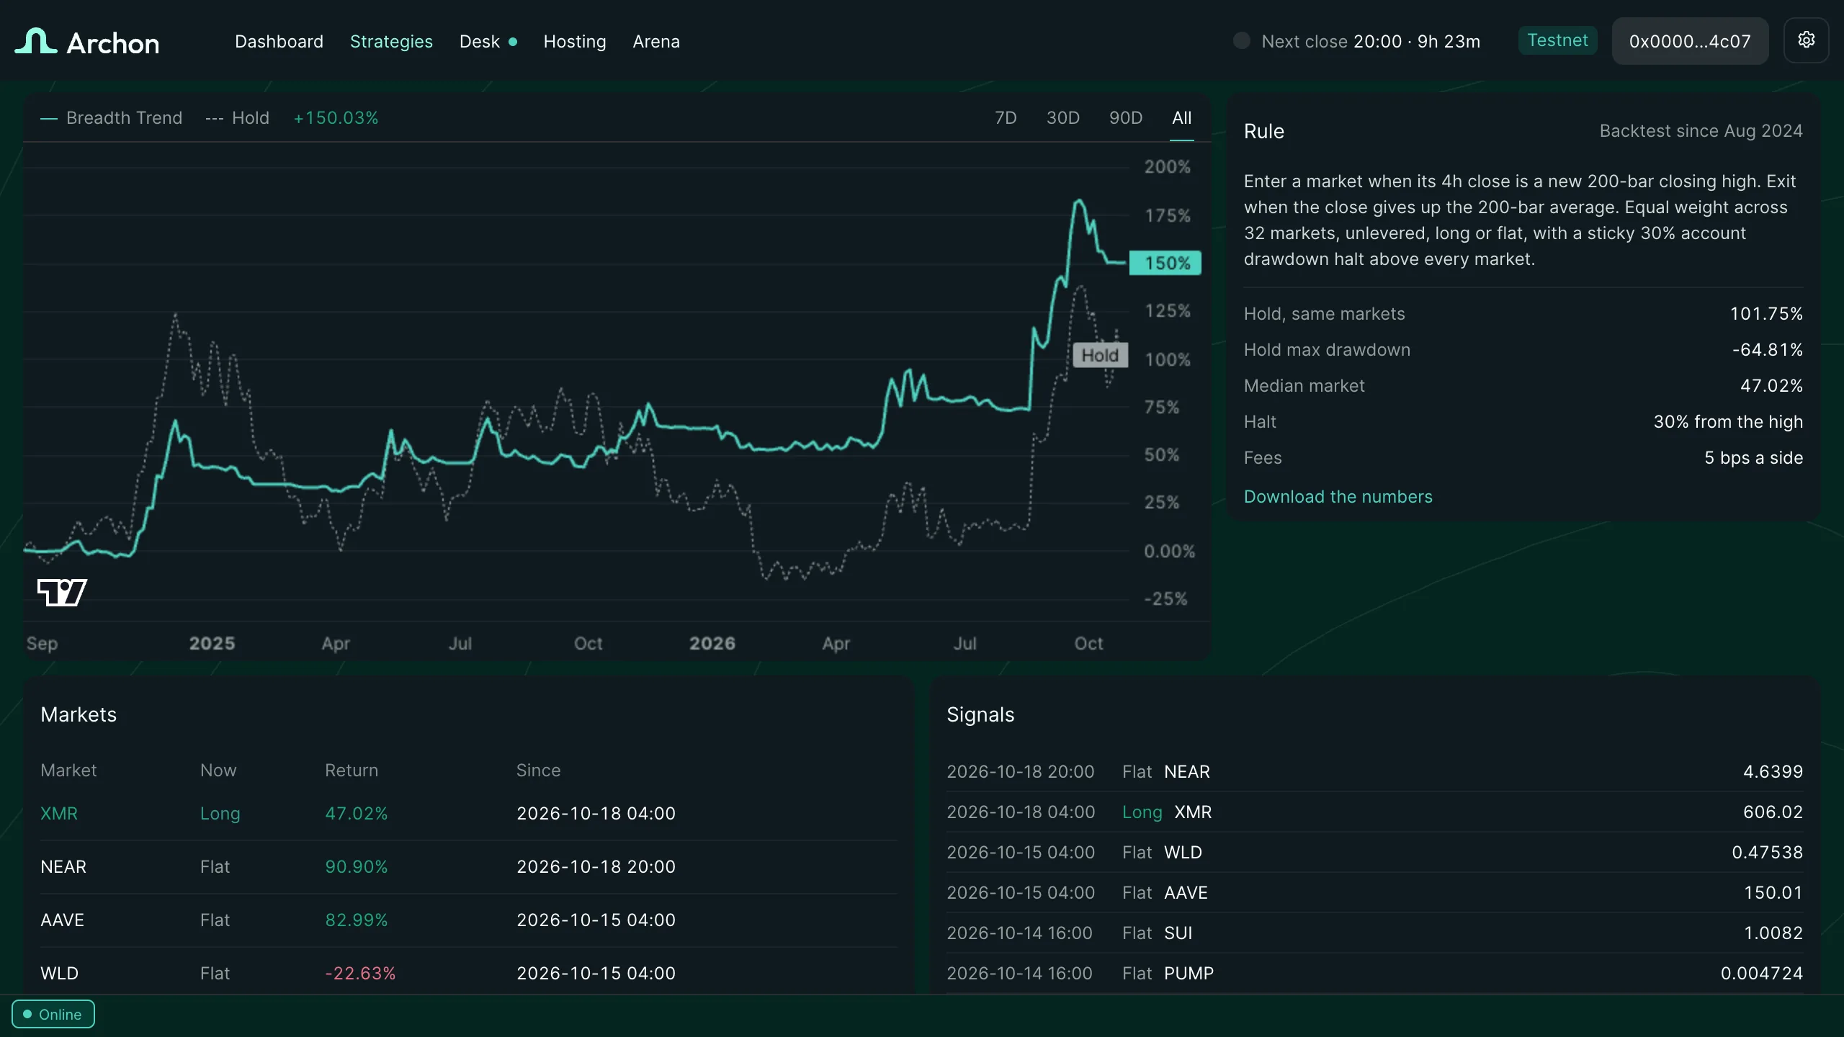1844x1037 pixels.
Task: Click the Flat AAVE signal price 150.01
Action: tap(1773, 893)
